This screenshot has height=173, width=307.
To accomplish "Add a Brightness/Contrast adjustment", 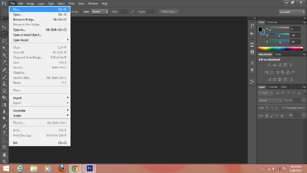I will (269, 65).
